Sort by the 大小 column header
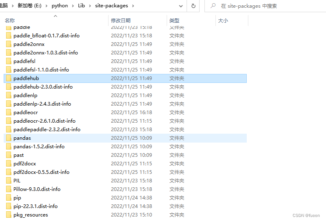Screen dimensions: 326x221 click(x=223, y=21)
